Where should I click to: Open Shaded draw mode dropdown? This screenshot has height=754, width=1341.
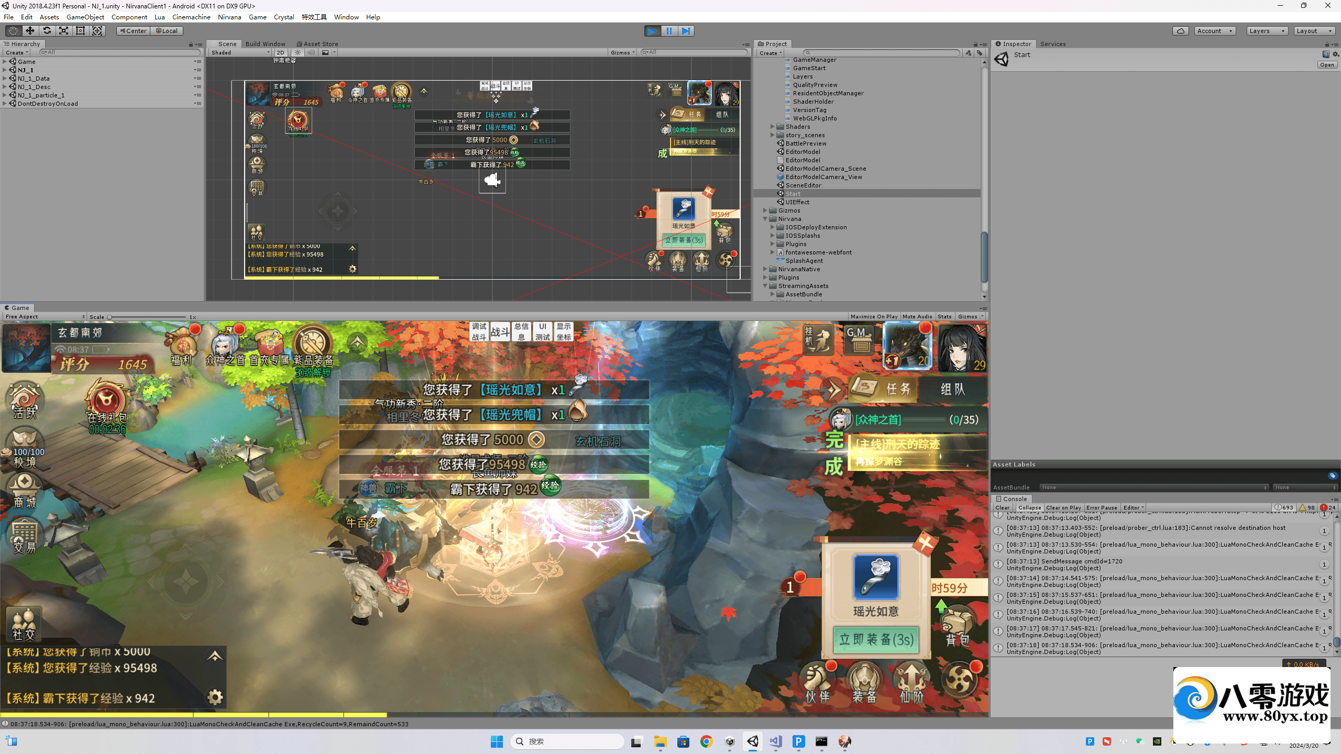240,52
